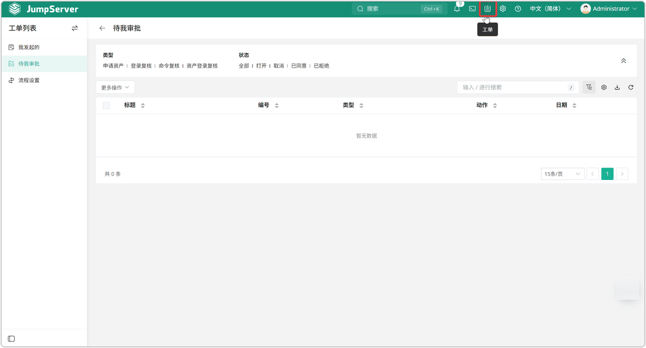Open the notifications bell icon
This screenshot has height=348, width=646.
(457, 9)
